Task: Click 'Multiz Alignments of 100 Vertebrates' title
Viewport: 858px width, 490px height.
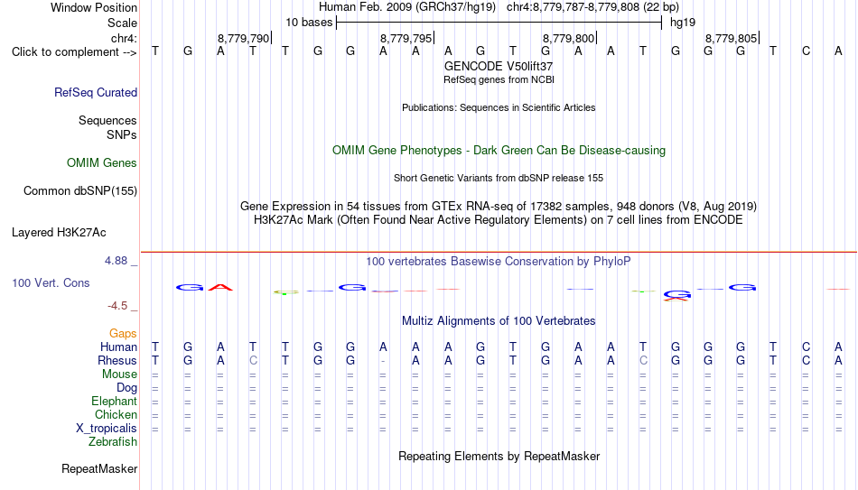Action: click(x=499, y=321)
